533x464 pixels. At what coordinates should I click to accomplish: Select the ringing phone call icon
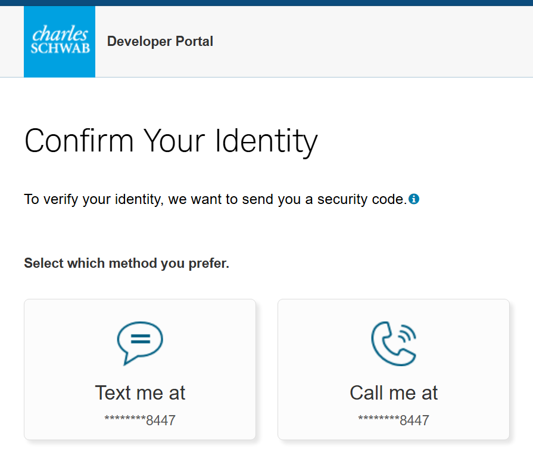[x=394, y=343]
